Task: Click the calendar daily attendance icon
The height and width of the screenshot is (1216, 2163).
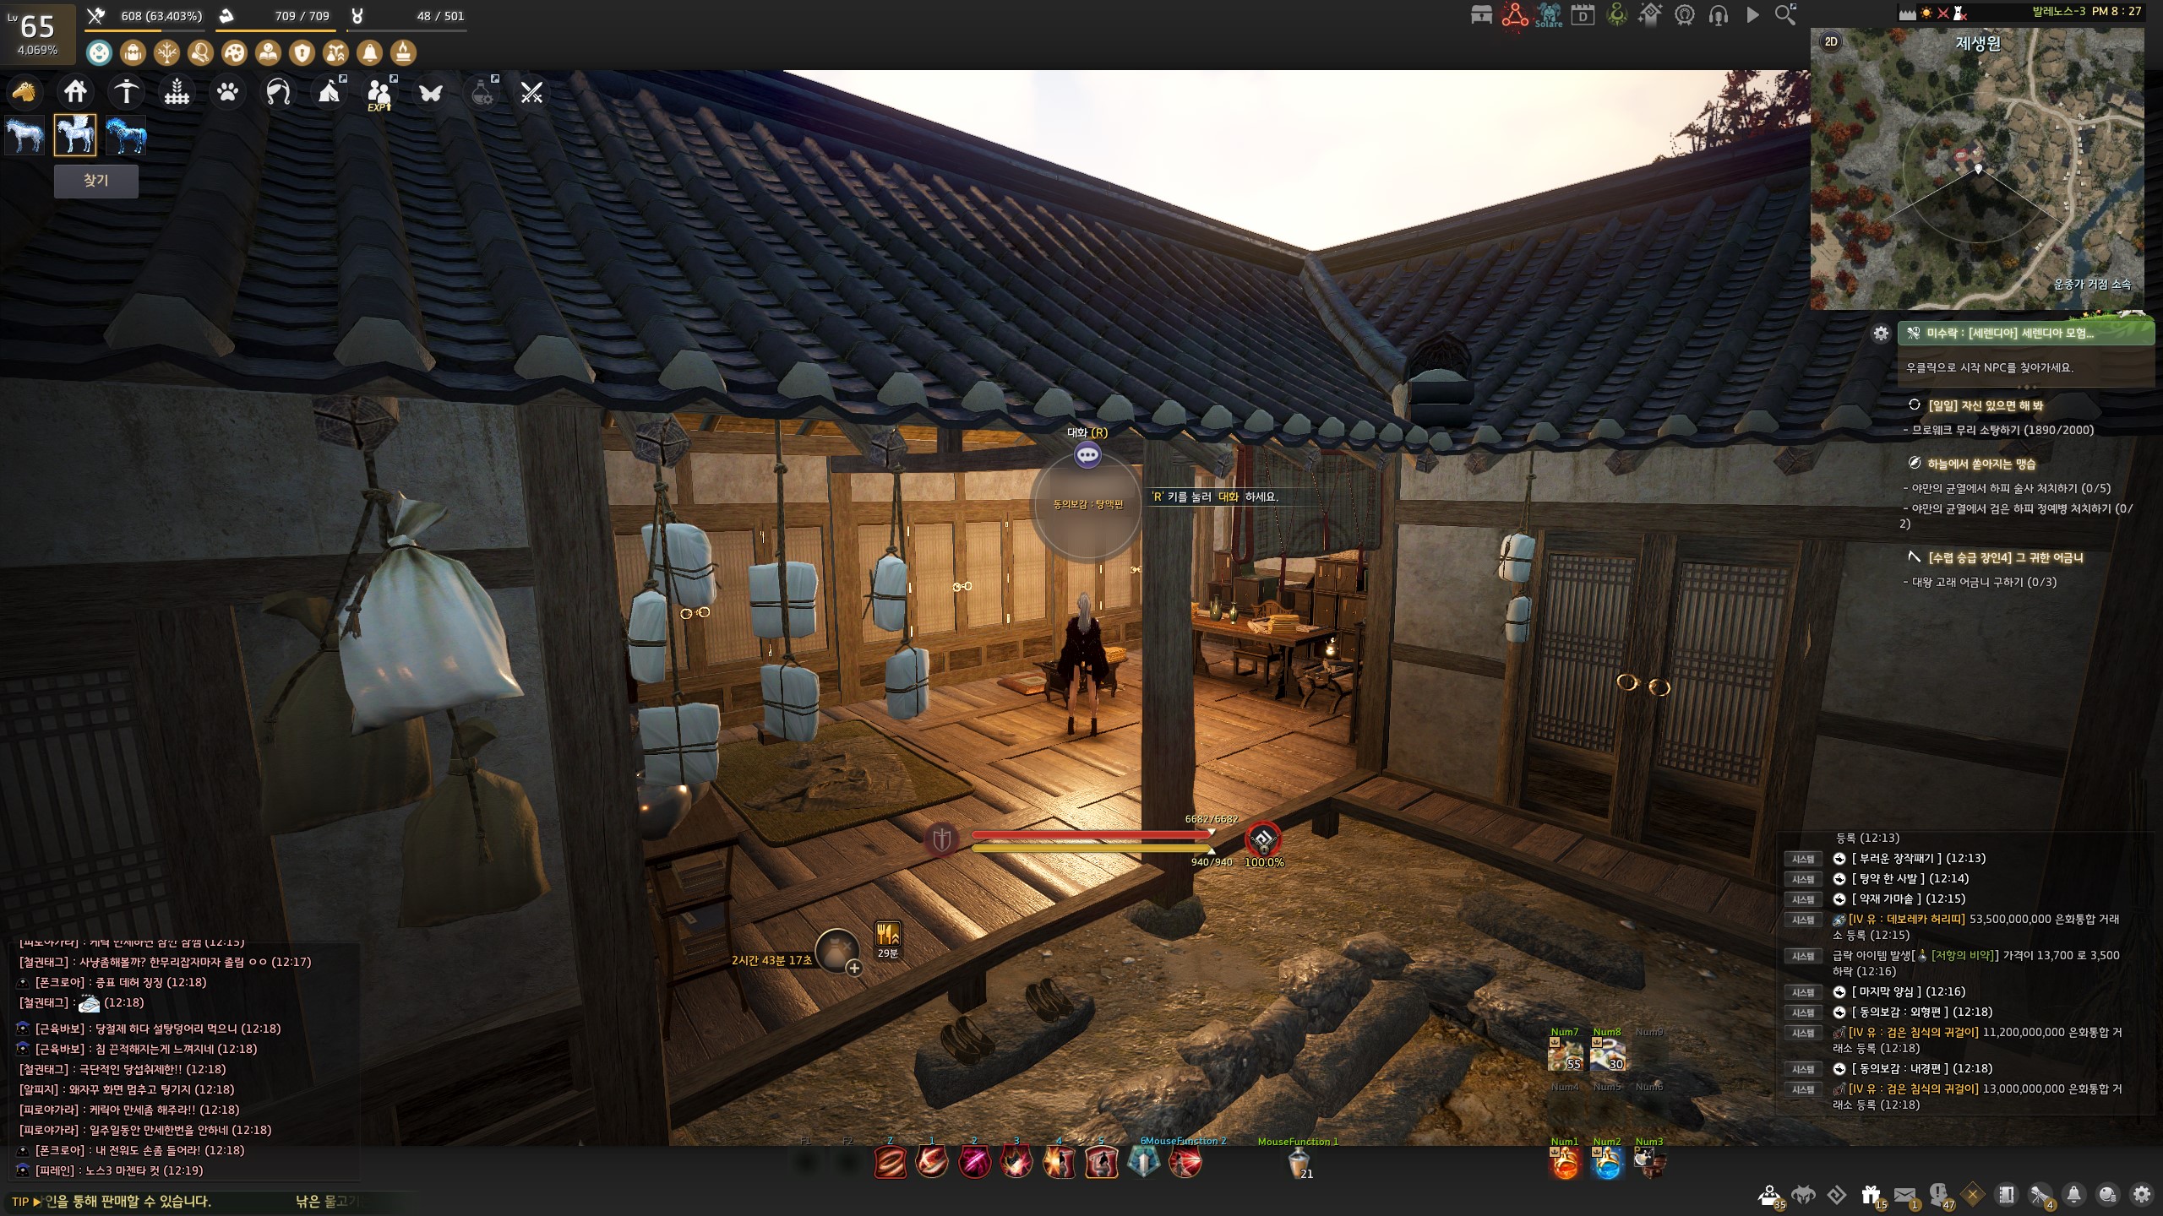Action: pyautogui.click(x=1583, y=14)
